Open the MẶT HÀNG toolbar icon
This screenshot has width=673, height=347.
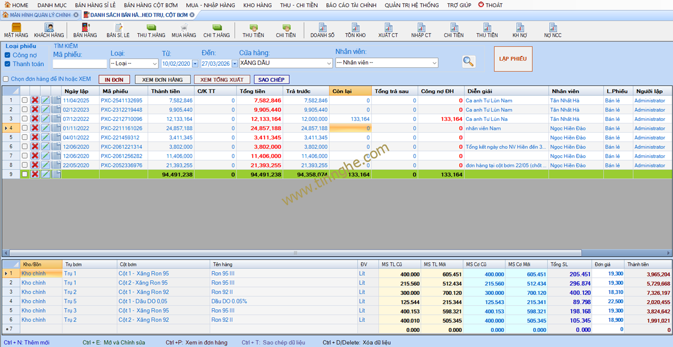click(16, 30)
